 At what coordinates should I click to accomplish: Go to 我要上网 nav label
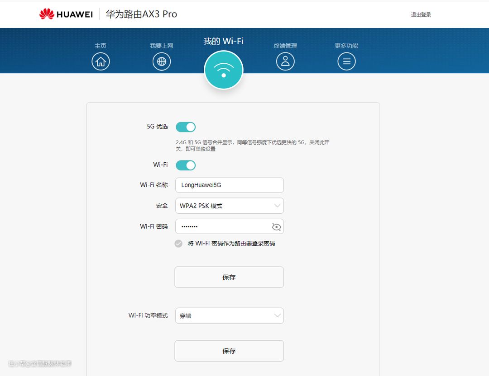[162, 46]
